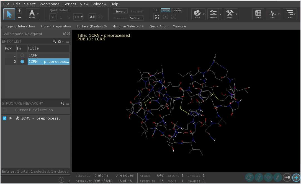
Task: Select the arrow pick tool
Action: pos(9,14)
